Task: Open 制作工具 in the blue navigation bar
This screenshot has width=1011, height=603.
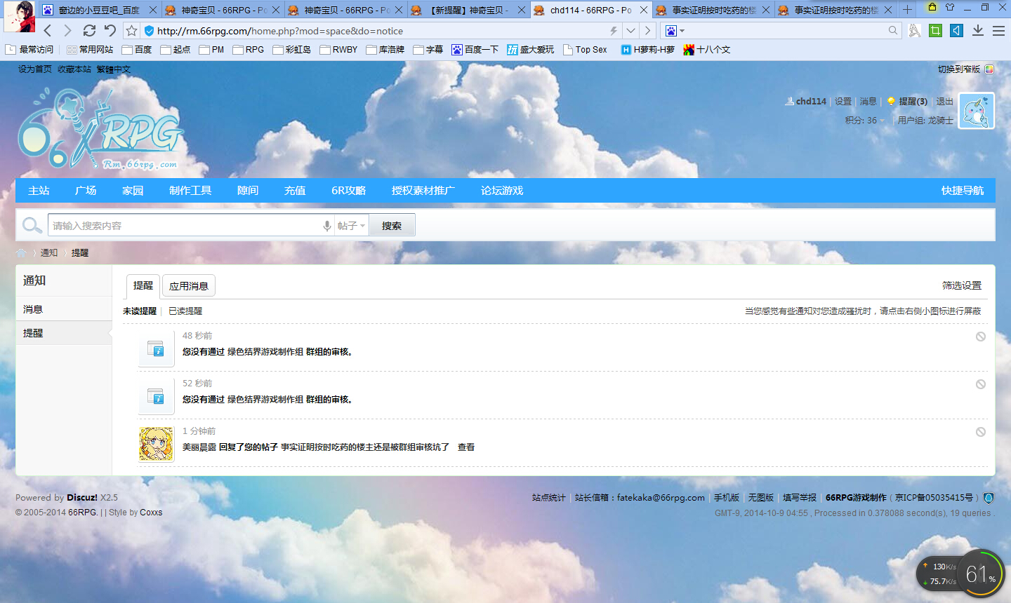Action: (x=190, y=191)
